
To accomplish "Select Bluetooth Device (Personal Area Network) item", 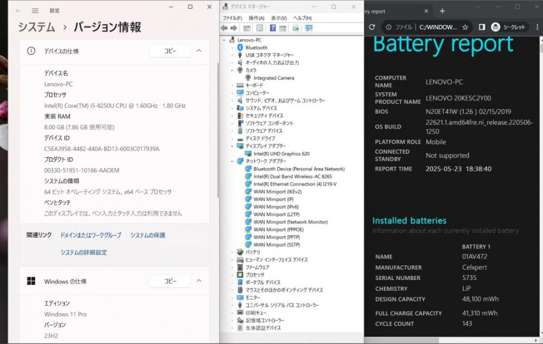I will coord(299,169).
